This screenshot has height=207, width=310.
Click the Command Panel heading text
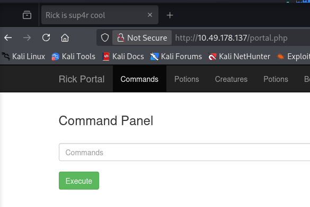(x=106, y=120)
